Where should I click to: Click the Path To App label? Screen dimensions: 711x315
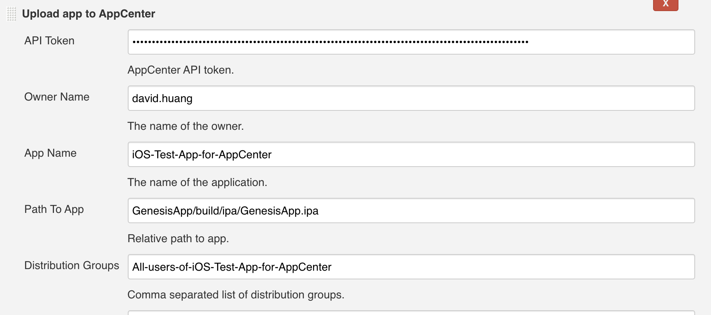[x=54, y=209]
